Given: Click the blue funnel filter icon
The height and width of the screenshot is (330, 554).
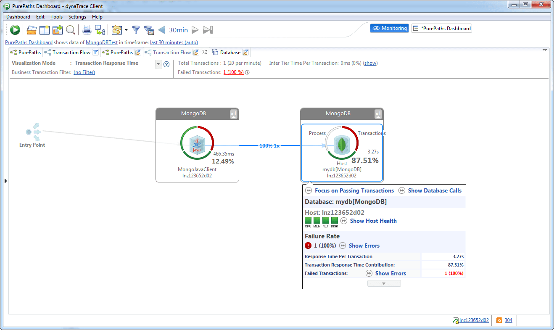Looking at the screenshot, I should (x=136, y=30).
